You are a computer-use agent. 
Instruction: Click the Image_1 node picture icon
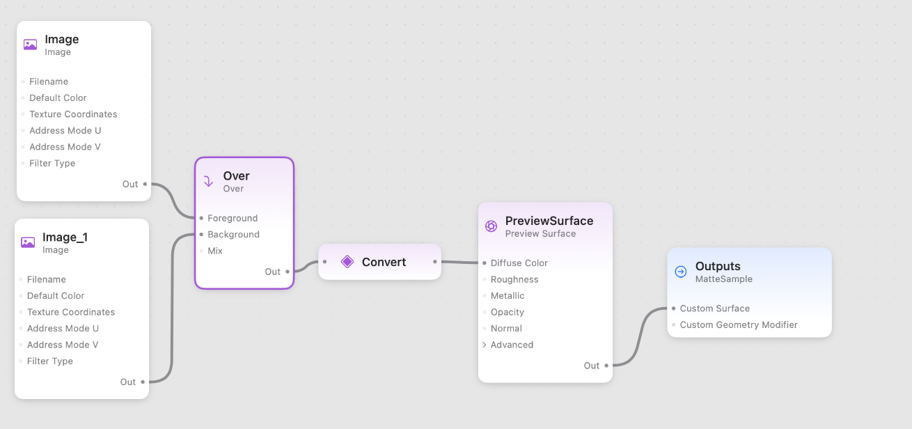point(28,242)
